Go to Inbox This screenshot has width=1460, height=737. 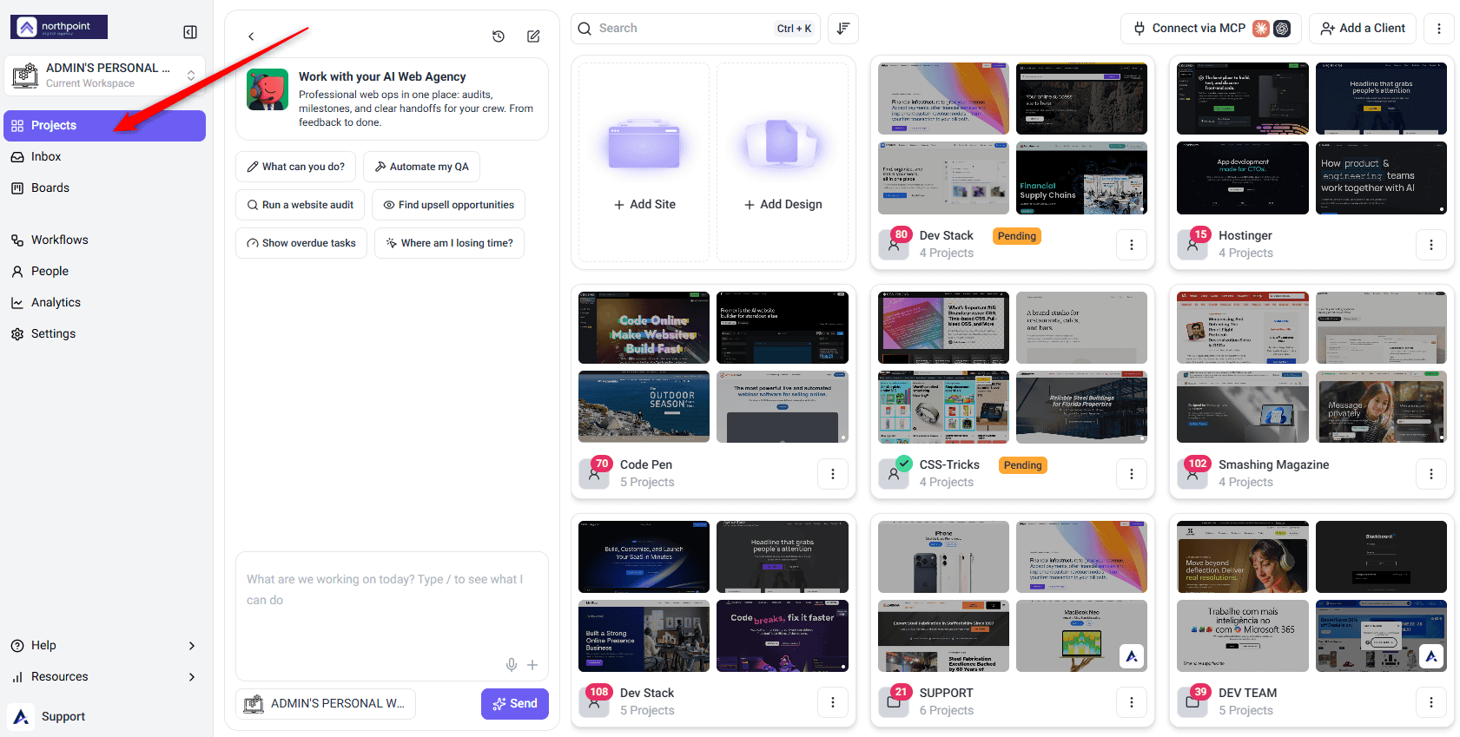click(x=105, y=157)
